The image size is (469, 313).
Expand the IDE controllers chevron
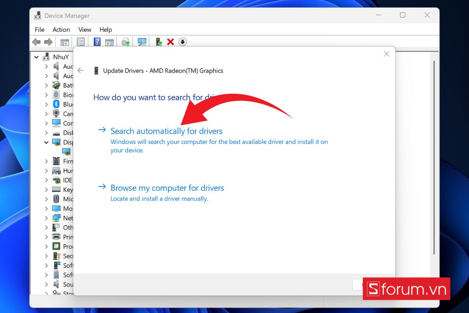[x=46, y=180]
